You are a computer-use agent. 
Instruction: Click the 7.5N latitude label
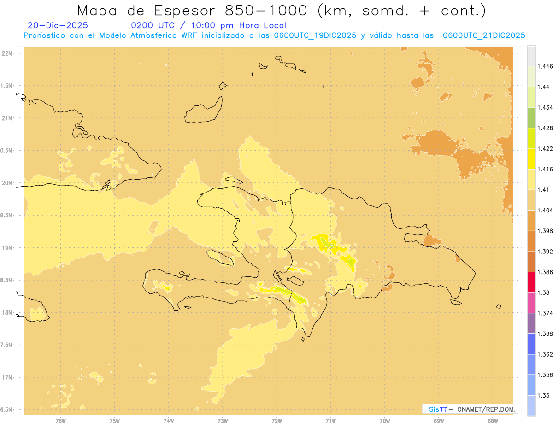pos(7,345)
